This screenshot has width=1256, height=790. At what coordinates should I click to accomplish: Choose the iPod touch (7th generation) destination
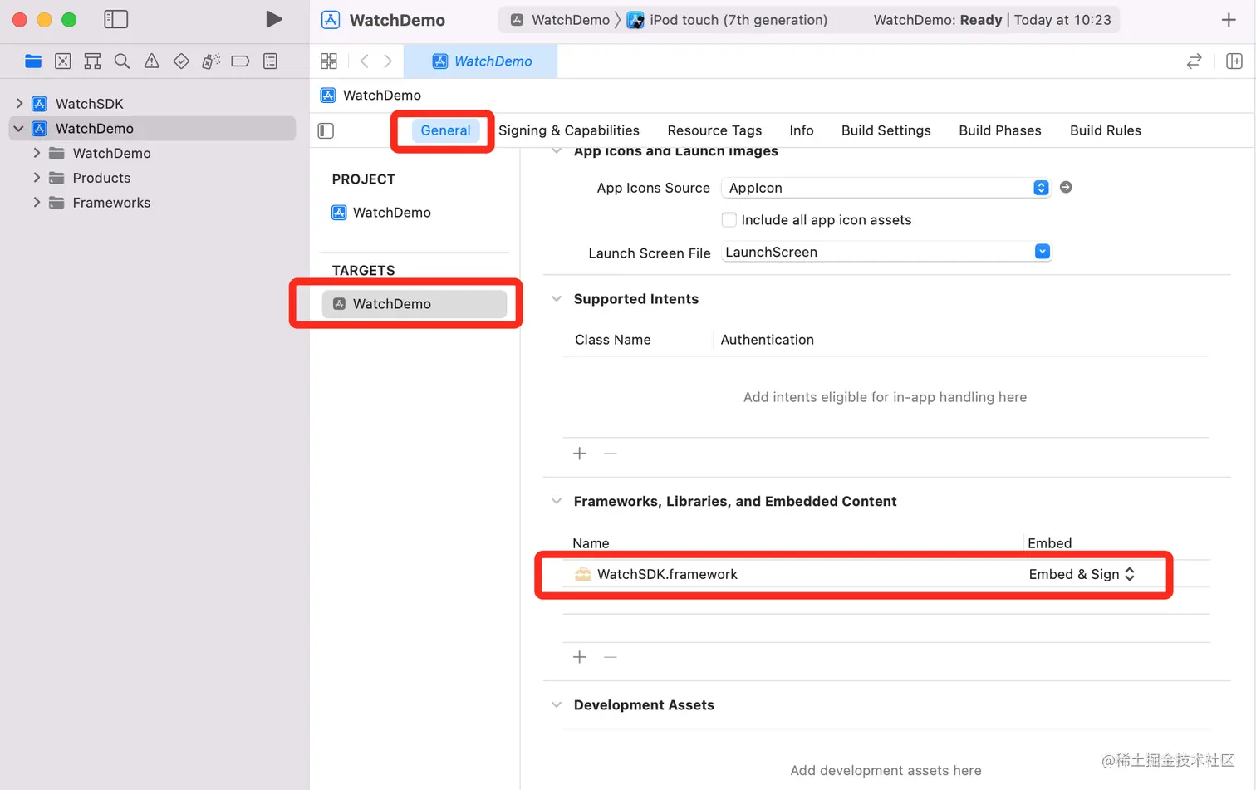pos(728,20)
